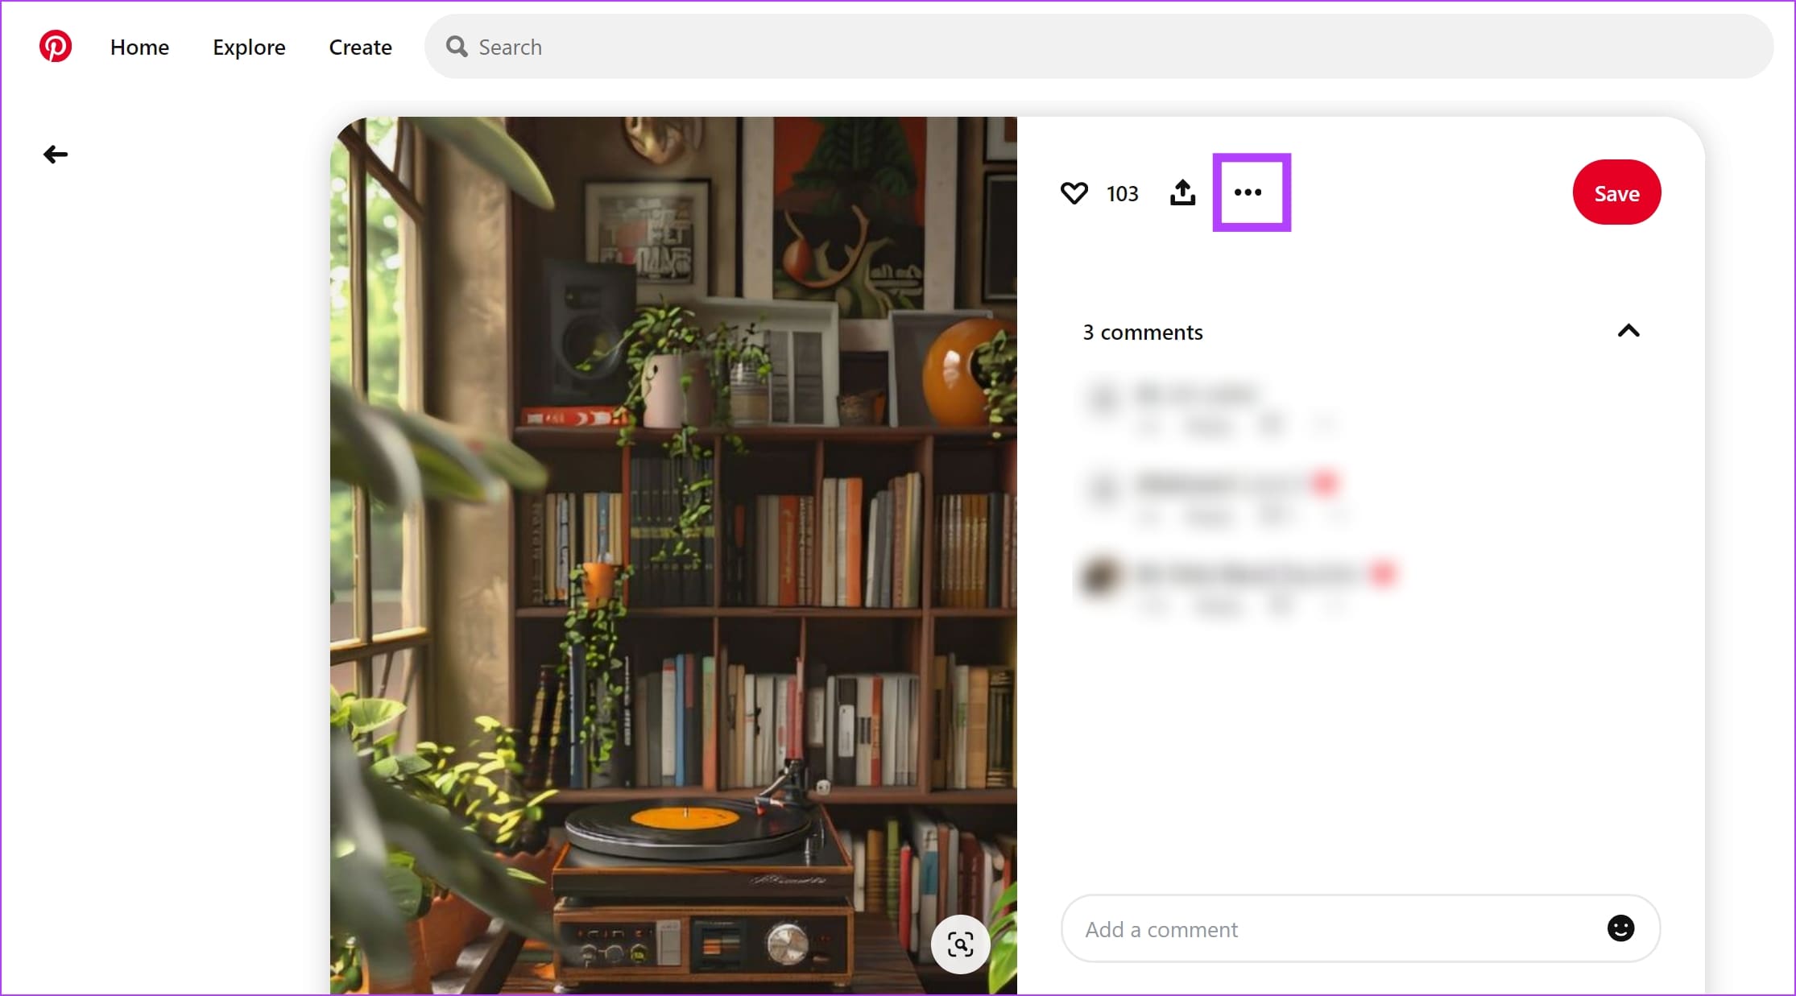The image size is (1796, 996).
Task: Open the emoji picker for the comment box
Action: tap(1621, 928)
